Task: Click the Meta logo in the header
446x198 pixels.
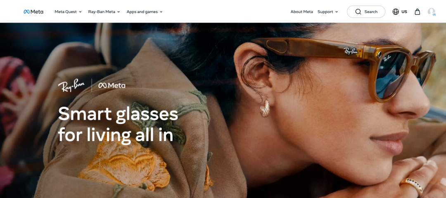Action: click(33, 12)
